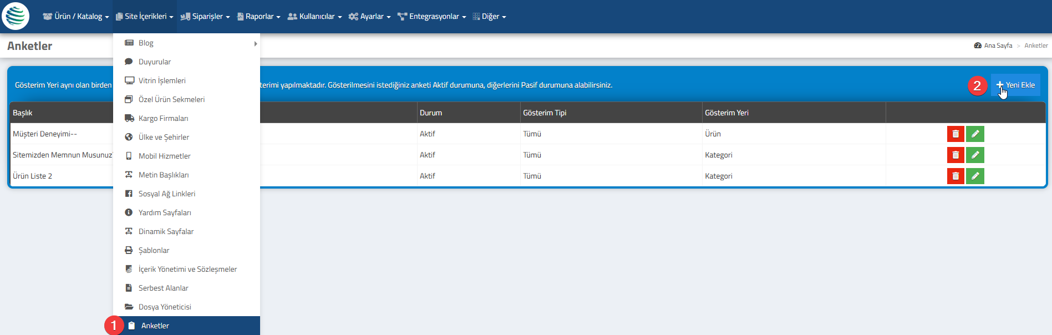Image resolution: width=1052 pixels, height=335 pixels.
Task: Choose Dosya Yöneticisi menu item
Action: pyautogui.click(x=165, y=307)
